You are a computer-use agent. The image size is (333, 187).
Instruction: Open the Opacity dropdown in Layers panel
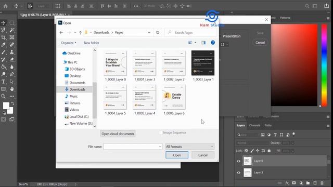293,143
